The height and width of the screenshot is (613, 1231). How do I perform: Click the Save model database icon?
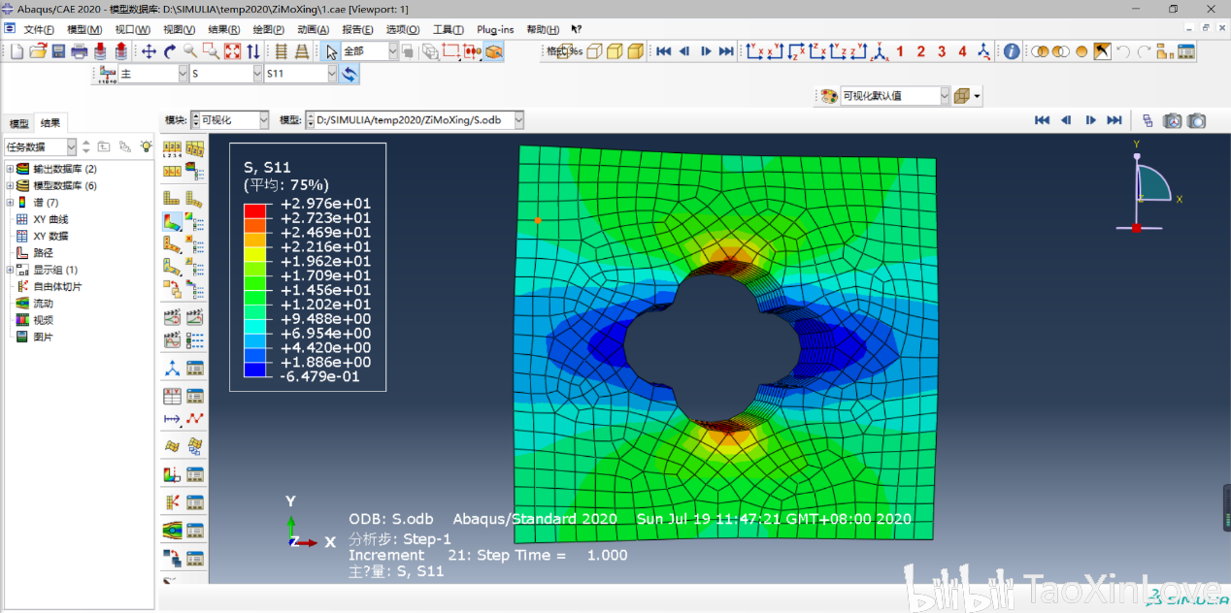tap(58, 51)
